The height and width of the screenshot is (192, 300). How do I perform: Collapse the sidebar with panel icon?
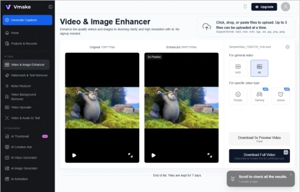pyautogui.click(x=50, y=7)
